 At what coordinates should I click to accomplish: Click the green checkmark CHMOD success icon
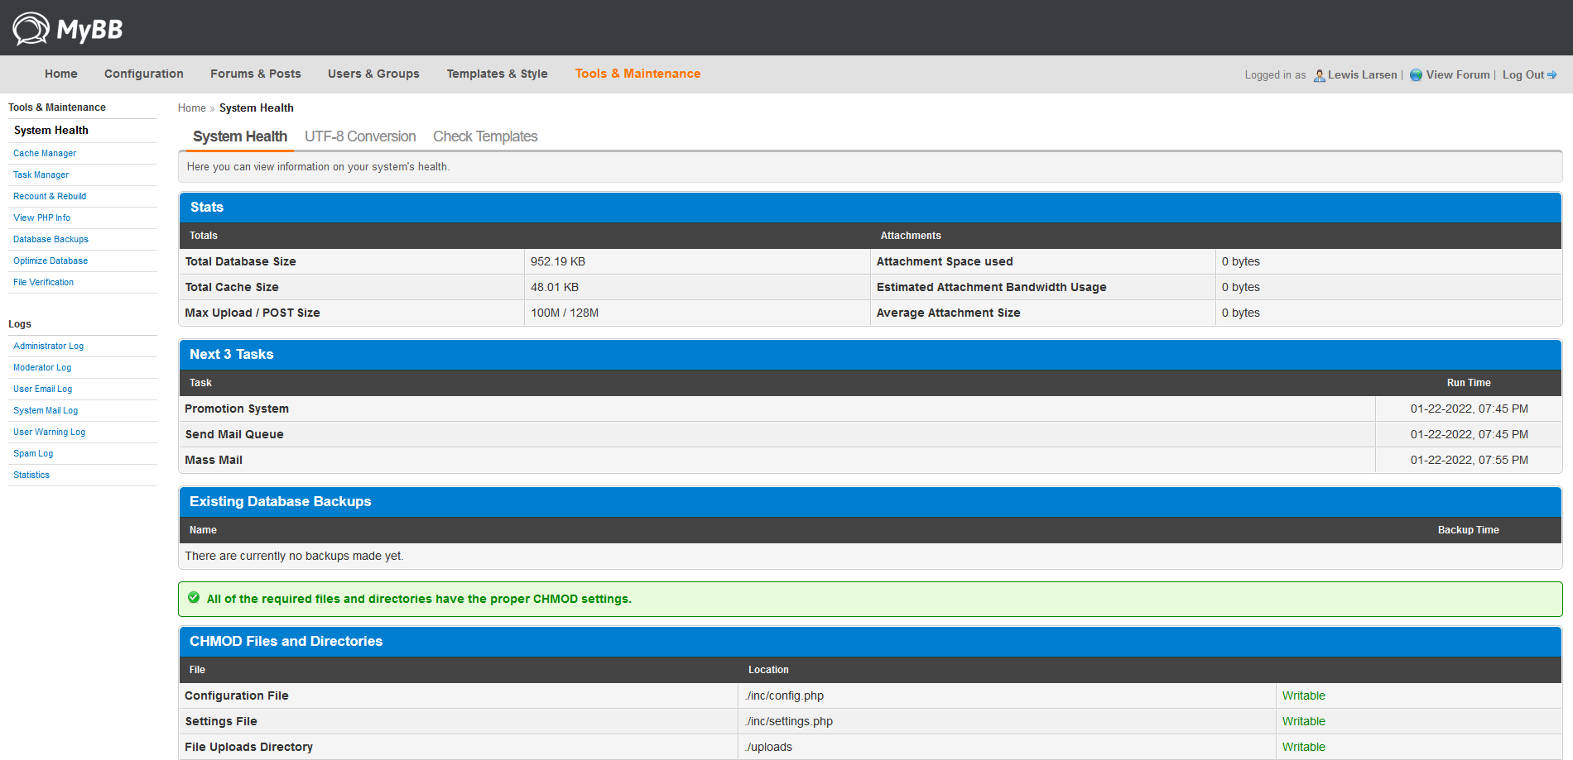[194, 598]
